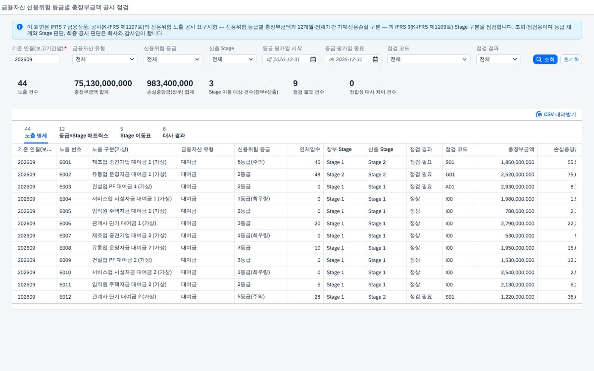Screen dimensions: 594x371
Task: Sort by the 연체일수 column header
Action: (x=305, y=149)
